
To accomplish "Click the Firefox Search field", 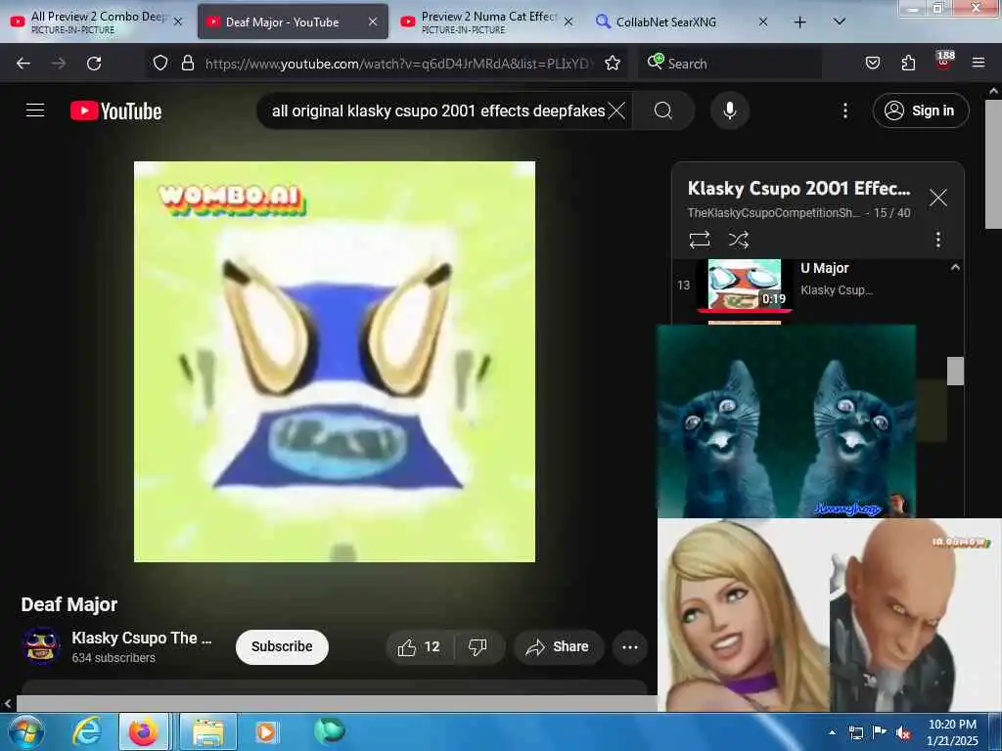I will [x=730, y=64].
